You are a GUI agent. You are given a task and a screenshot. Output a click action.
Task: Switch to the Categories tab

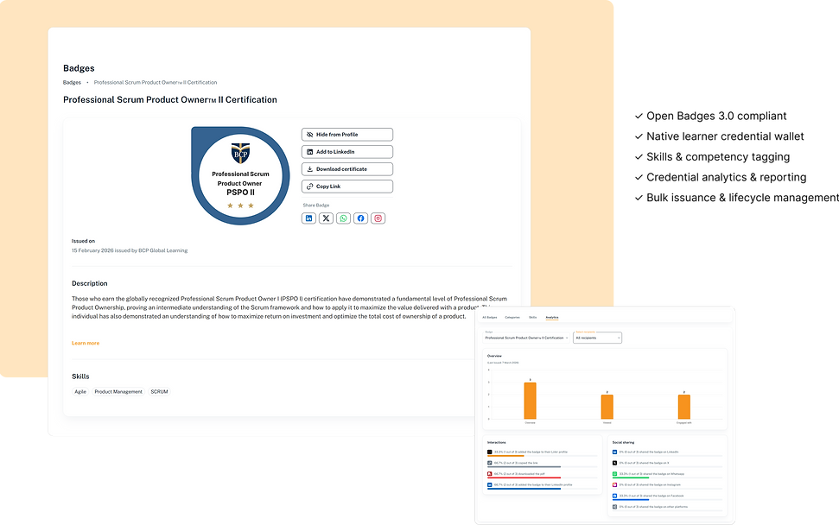coord(512,318)
